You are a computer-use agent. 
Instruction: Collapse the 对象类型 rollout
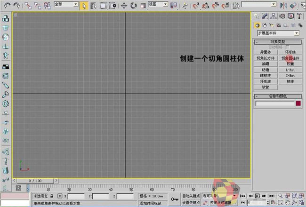278,42
